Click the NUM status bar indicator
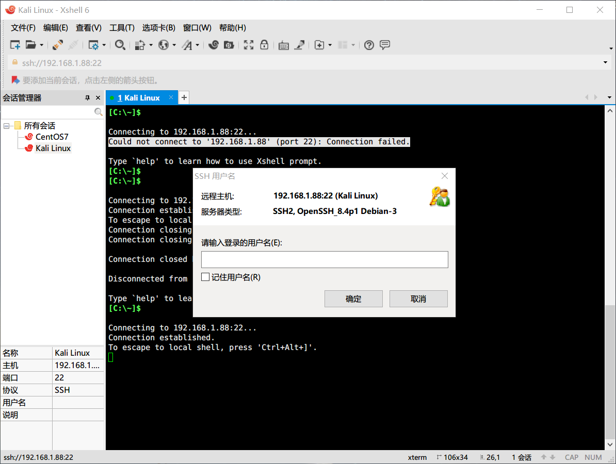Viewport: 616px width, 464px height. [593, 457]
